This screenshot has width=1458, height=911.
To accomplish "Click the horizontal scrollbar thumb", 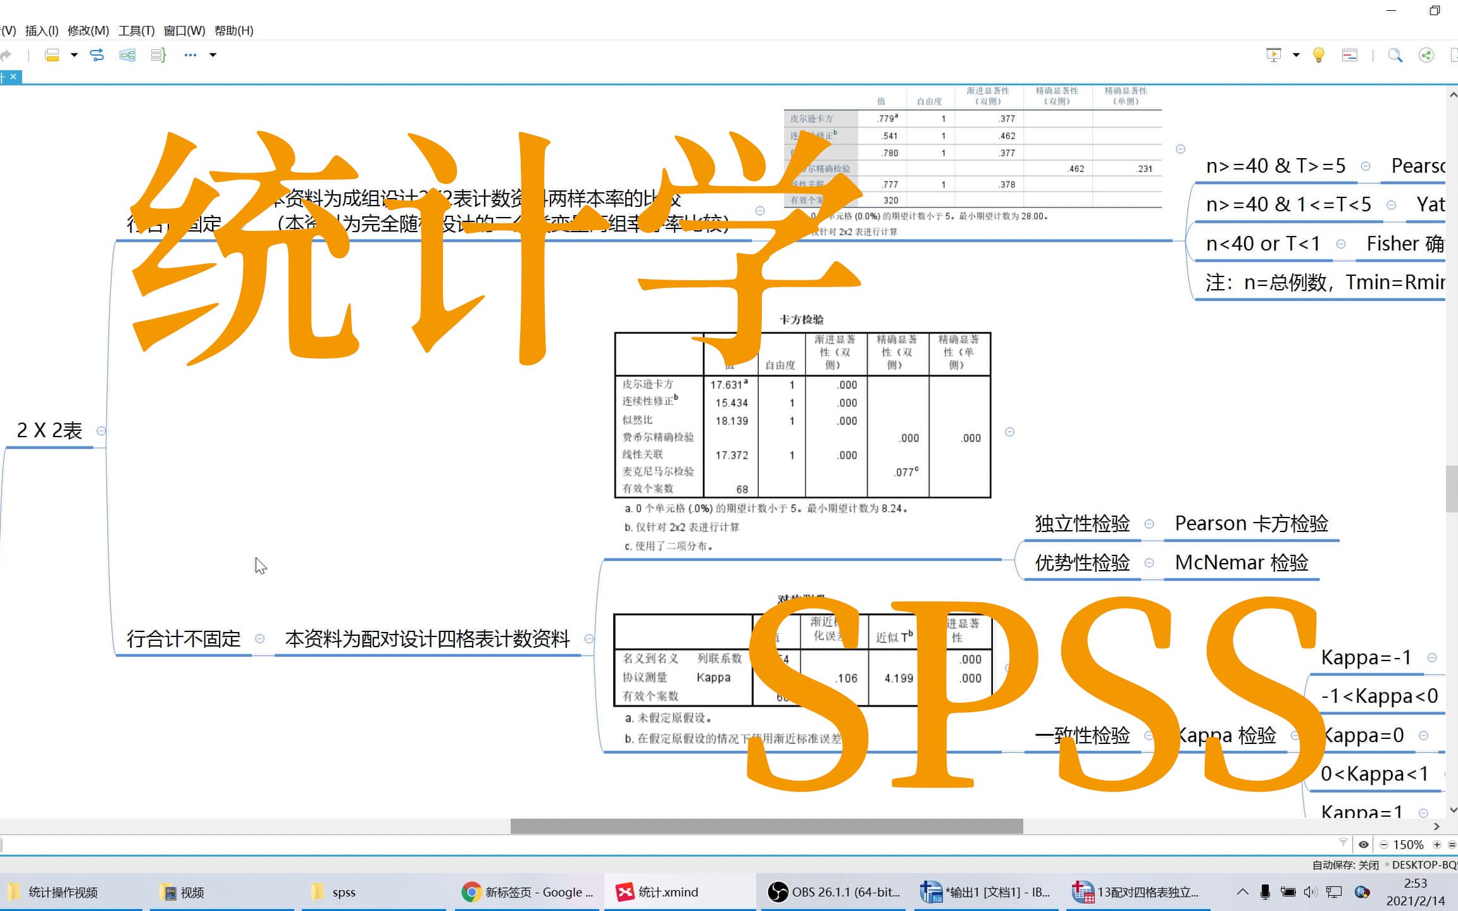I will pyautogui.click(x=766, y=826).
